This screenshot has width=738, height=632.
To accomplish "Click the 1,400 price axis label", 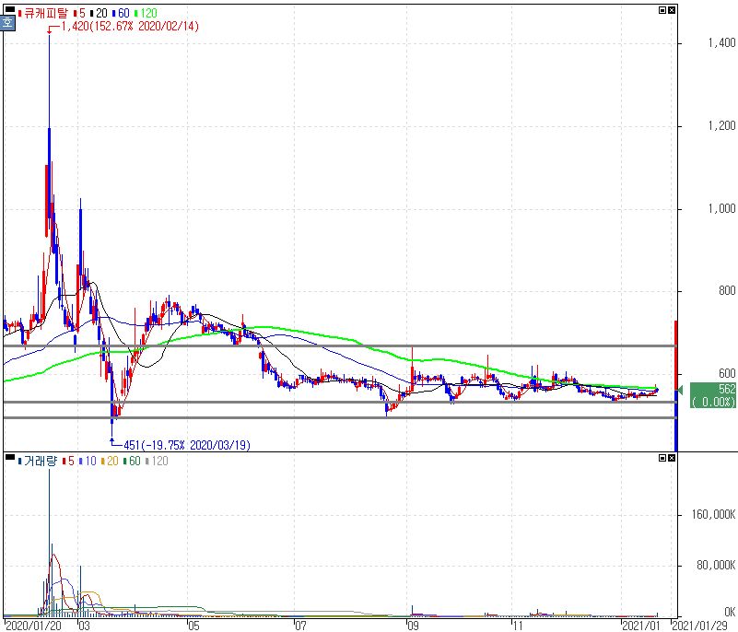I will tap(721, 42).
